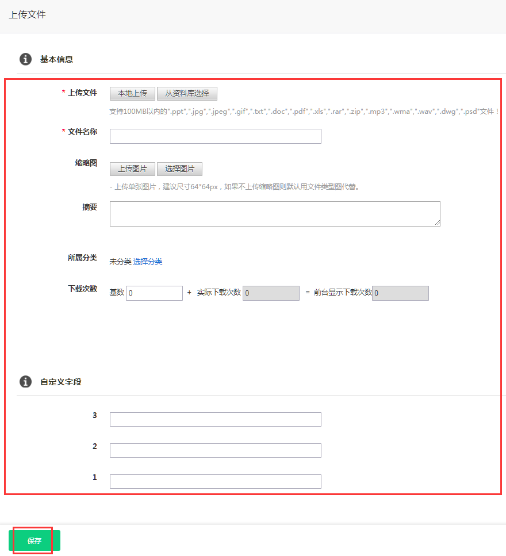This screenshot has width=506, height=556.
Task: Focus custom field 2 input box
Action: tap(215, 450)
